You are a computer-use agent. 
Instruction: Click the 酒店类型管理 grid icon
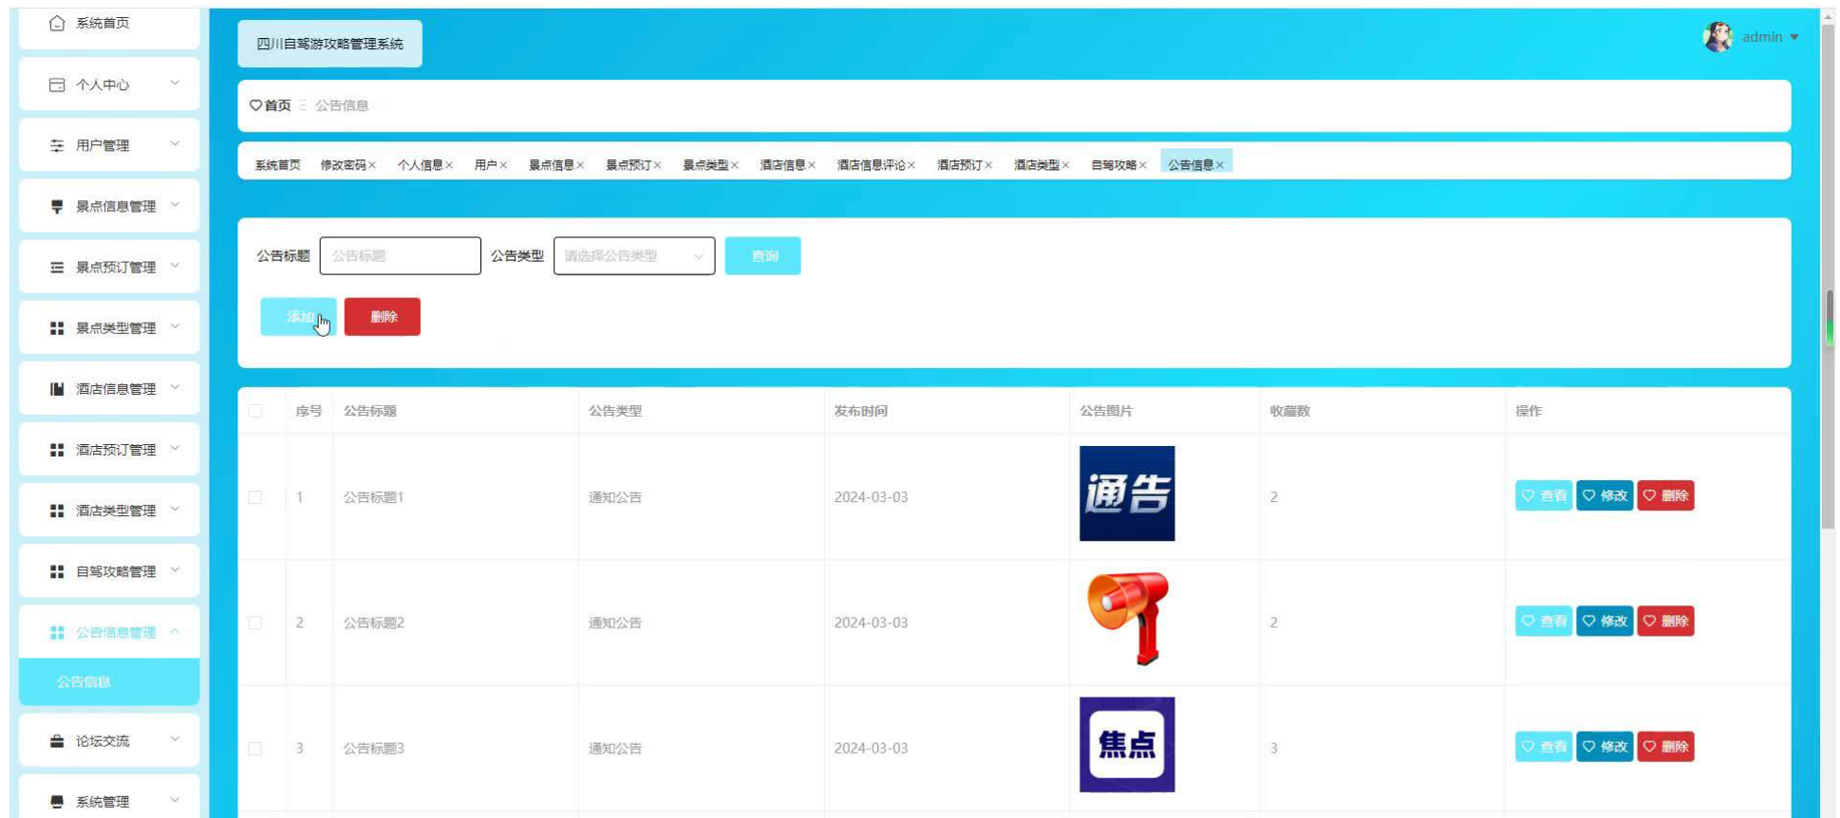(57, 511)
